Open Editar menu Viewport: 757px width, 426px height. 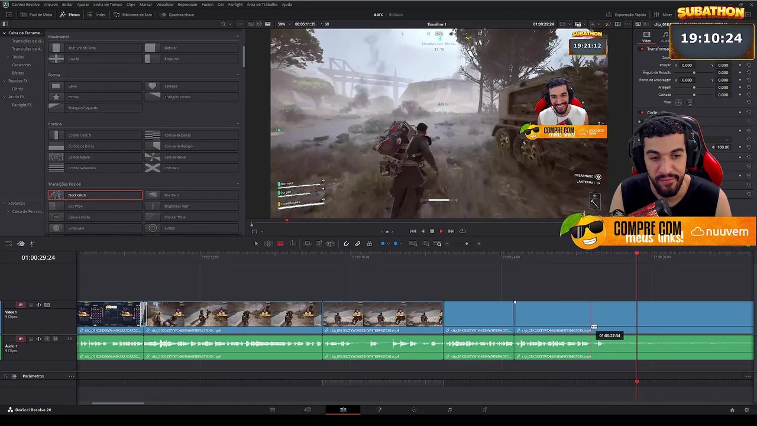(x=67, y=4)
